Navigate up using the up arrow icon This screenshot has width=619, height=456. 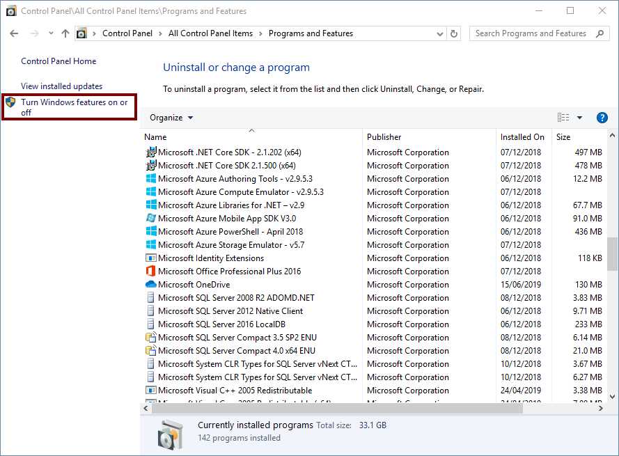tap(65, 33)
